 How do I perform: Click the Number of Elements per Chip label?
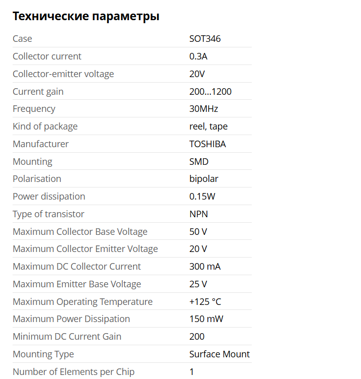74,372
